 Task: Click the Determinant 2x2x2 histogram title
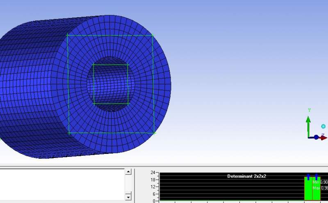click(x=247, y=176)
